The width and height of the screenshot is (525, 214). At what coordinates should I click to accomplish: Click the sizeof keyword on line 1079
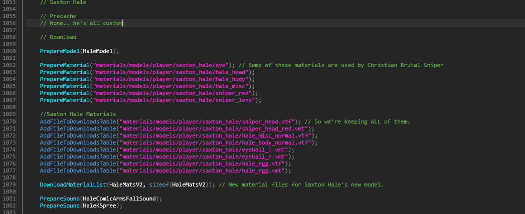[160, 185]
